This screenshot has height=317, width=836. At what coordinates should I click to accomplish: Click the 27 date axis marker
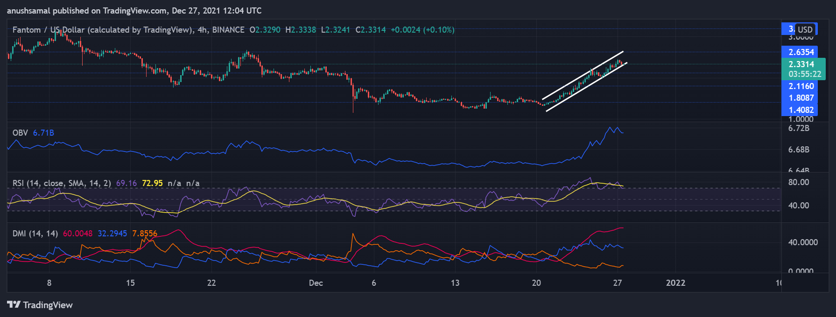tap(617, 283)
